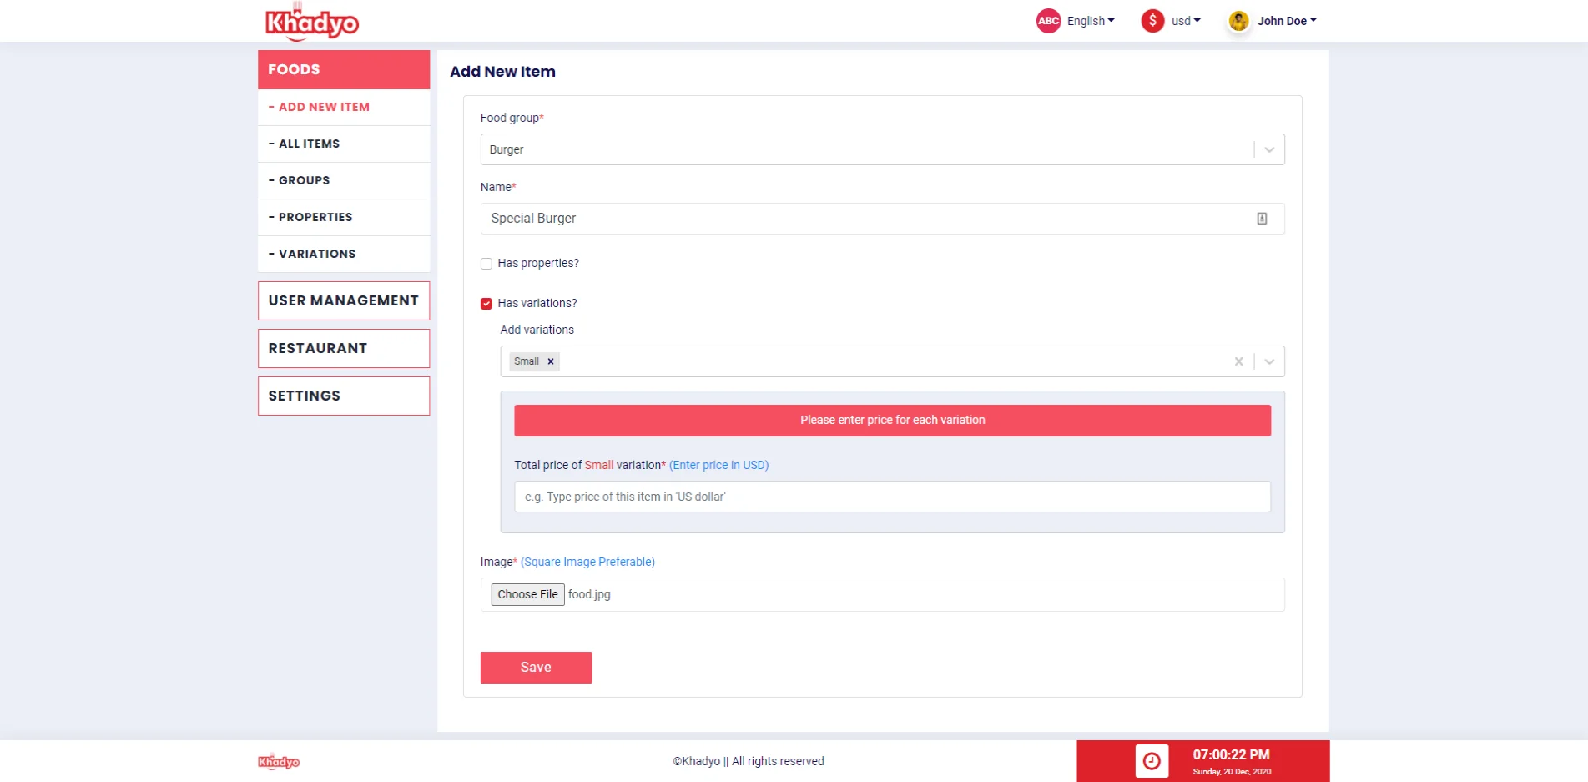Click the '07:00:22 PM' time display
The height and width of the screenshot is (782, 1588).
1231,754
